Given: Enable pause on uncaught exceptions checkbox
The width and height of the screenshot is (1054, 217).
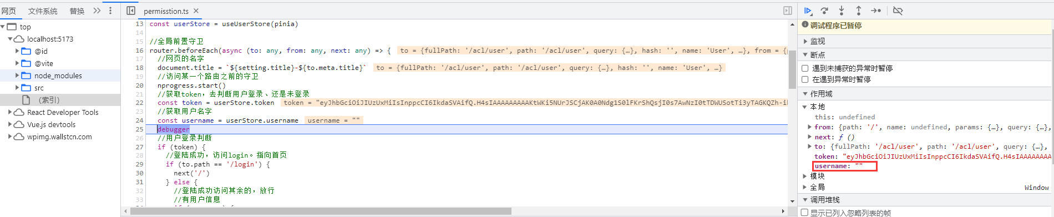Looking at the screenshot, I should coord(805,68).
